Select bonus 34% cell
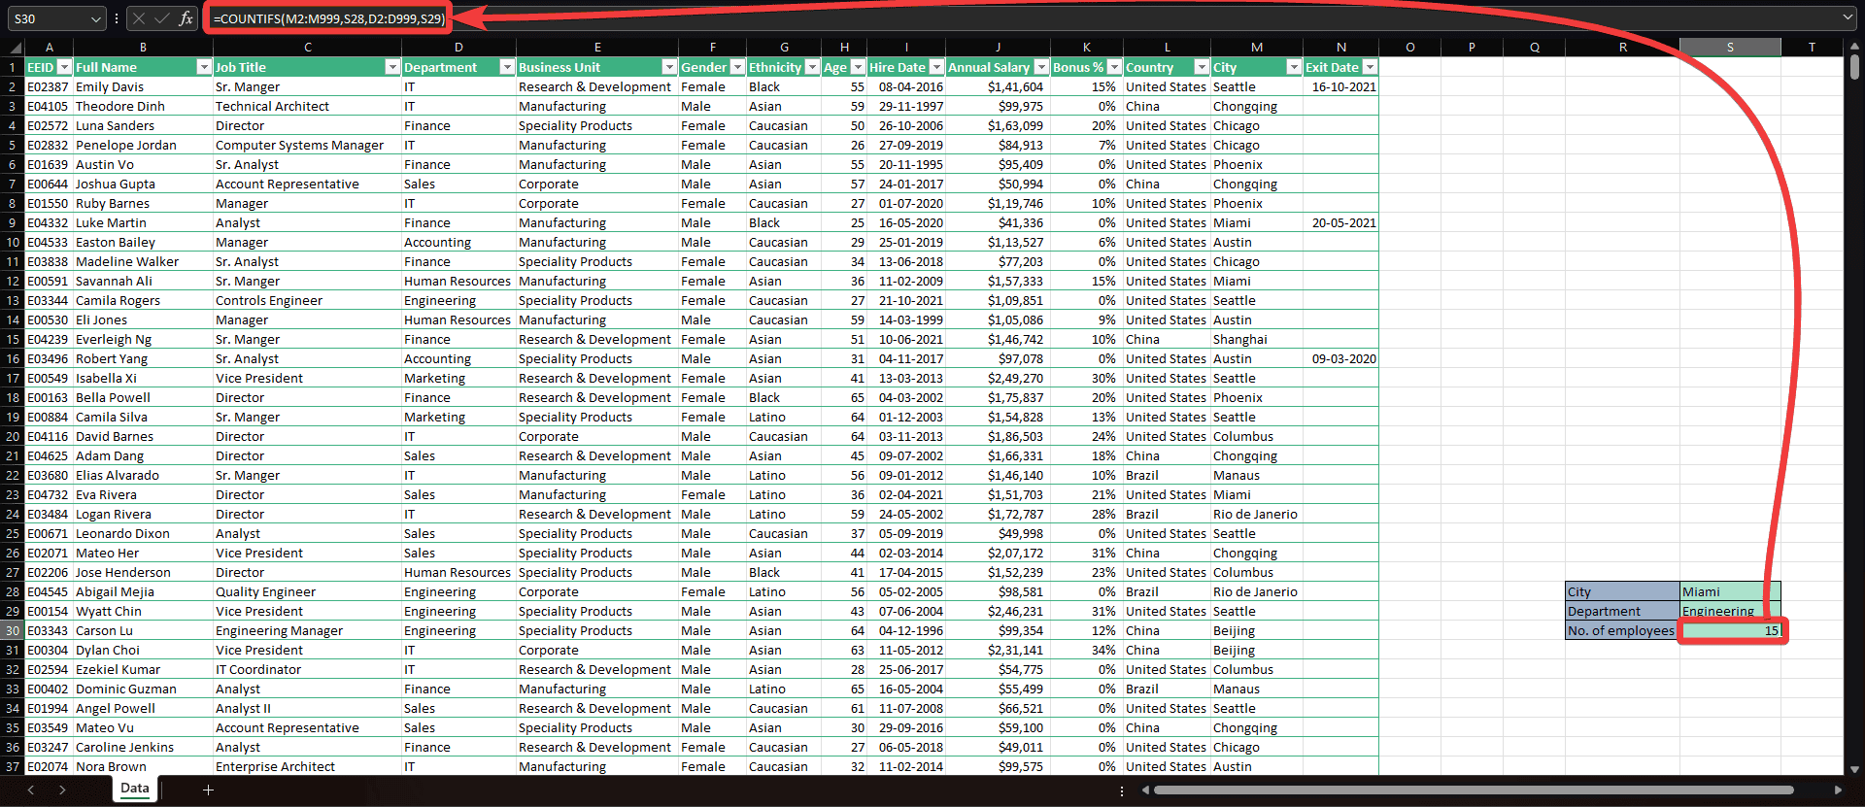The height and width of the screenshot is (807, 1865). point(1086,650)
